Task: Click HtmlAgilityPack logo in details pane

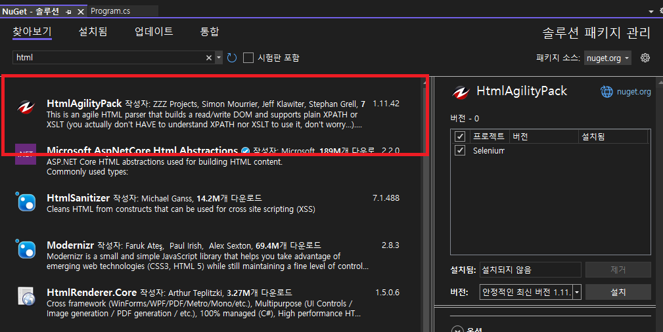Action: coord(461,92)
